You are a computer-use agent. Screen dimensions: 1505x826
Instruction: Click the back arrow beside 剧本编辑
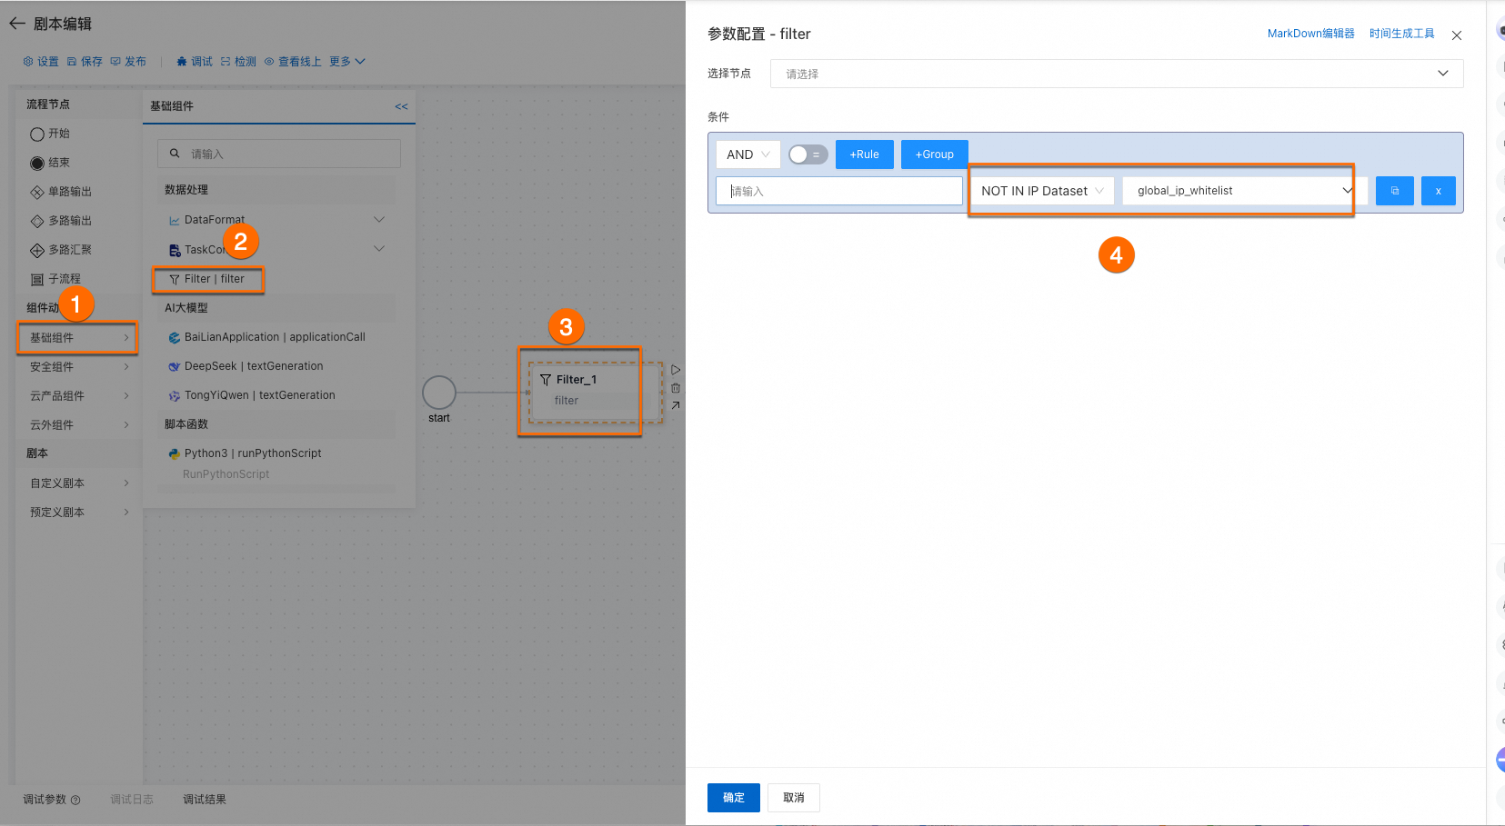(17, 24)
